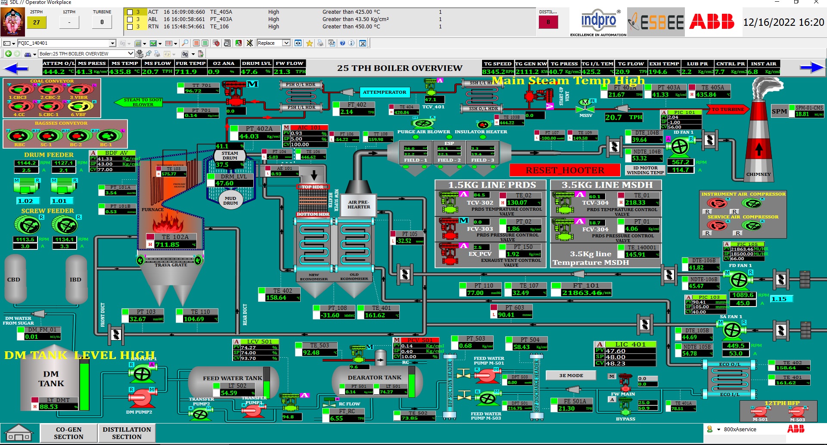
Task: Click the 3E MODE button
Action: tap(571, 375)
